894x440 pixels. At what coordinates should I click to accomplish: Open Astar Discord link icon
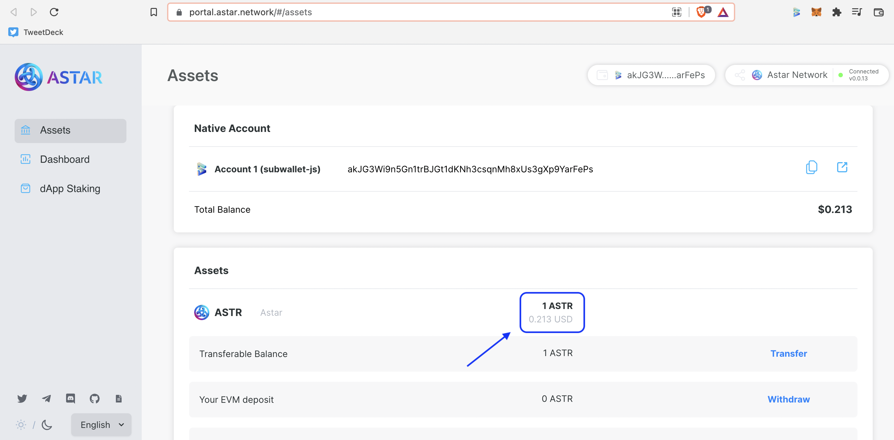coord(71,398)
